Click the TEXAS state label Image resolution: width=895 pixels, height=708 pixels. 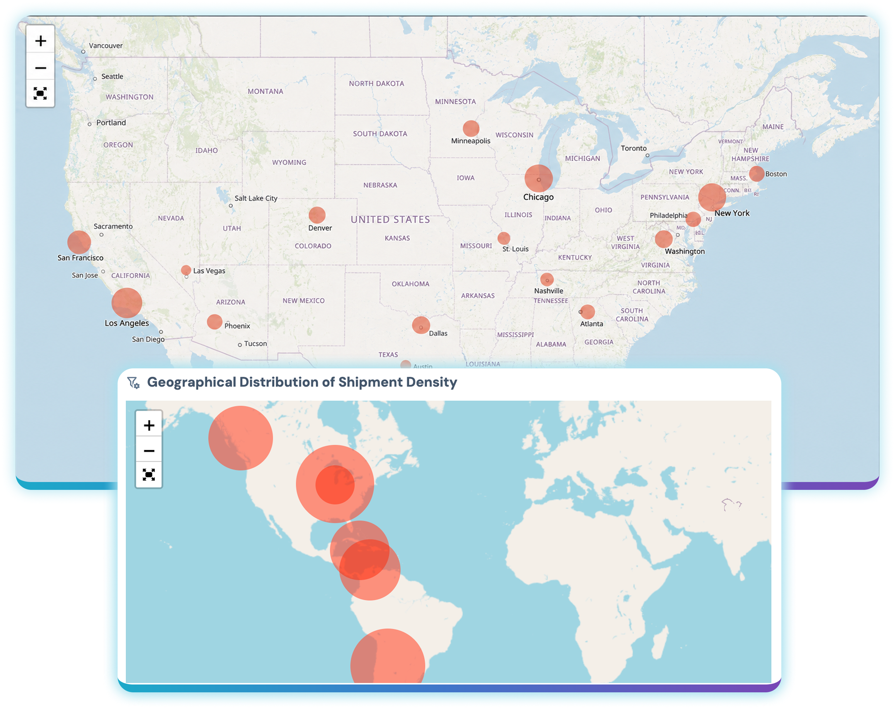[388, 354]
